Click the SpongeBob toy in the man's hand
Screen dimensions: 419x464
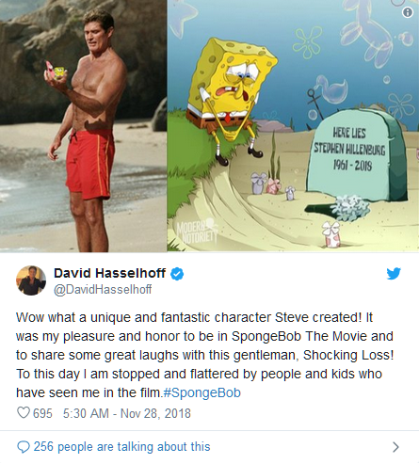point(59,72)
